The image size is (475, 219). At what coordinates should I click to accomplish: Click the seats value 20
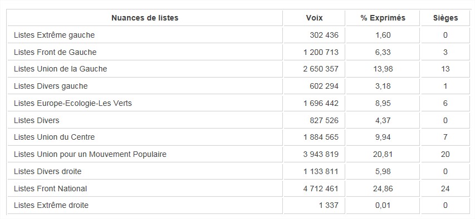tap(445, 155)
